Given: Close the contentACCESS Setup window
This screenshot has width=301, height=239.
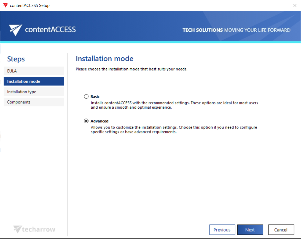Looking at the screenshot, I should click(x=295, y=6).
